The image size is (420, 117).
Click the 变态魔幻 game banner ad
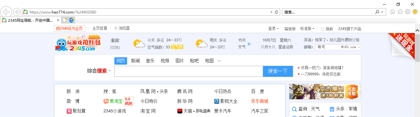(325, 92)
